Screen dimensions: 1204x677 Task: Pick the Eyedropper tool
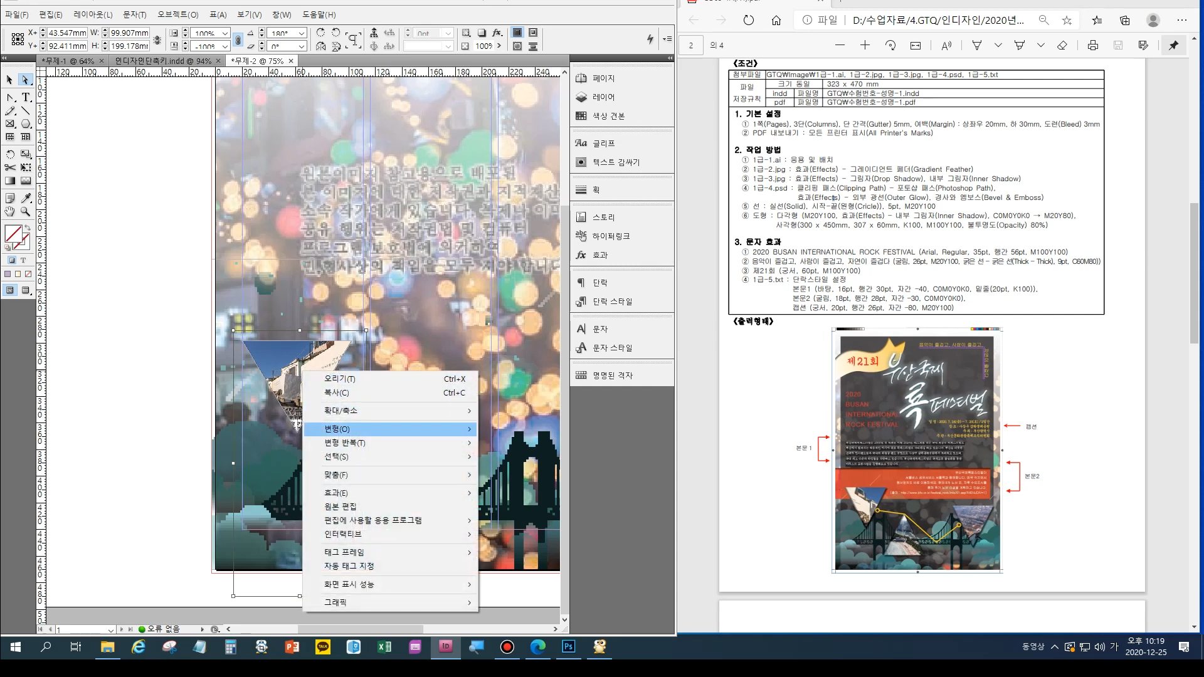26,198
